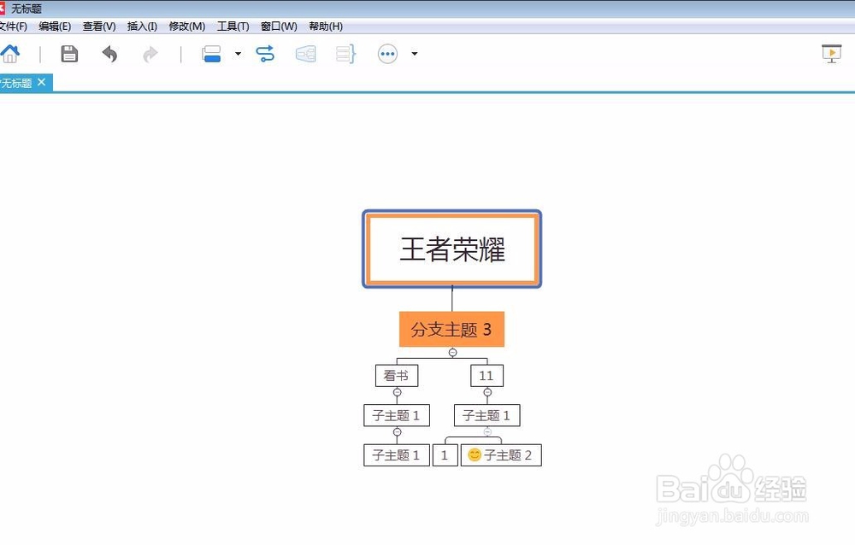
Task: Save the current mind map
Action: coord(68,53)
